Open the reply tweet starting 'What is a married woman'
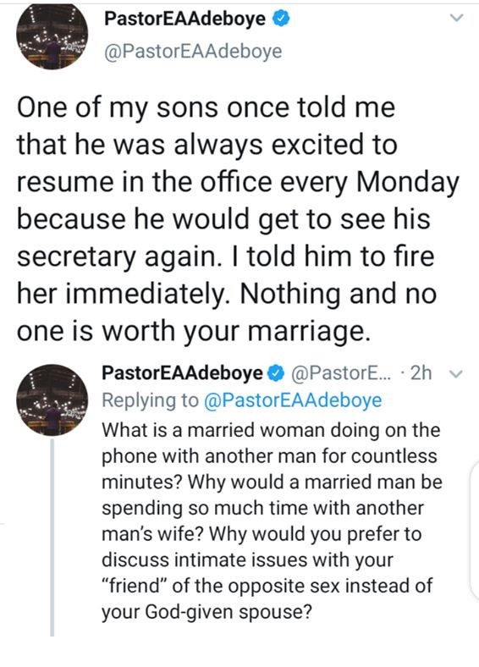The height and width of the screenshot is (667, 479). click(272, 521)
